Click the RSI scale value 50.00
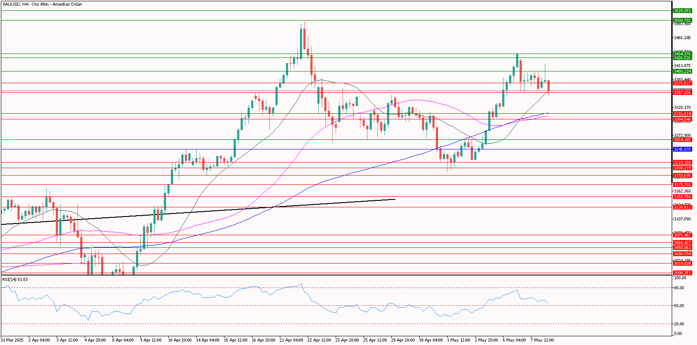This screenshot has width=697, height=345. tap(679, 306)
